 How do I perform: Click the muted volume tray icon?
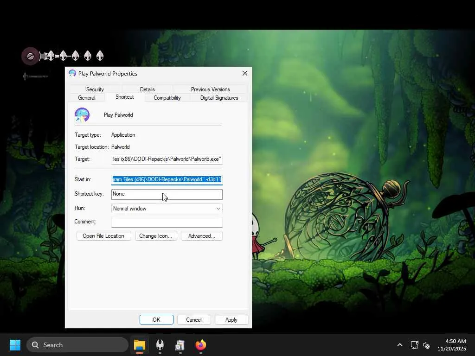426,345
